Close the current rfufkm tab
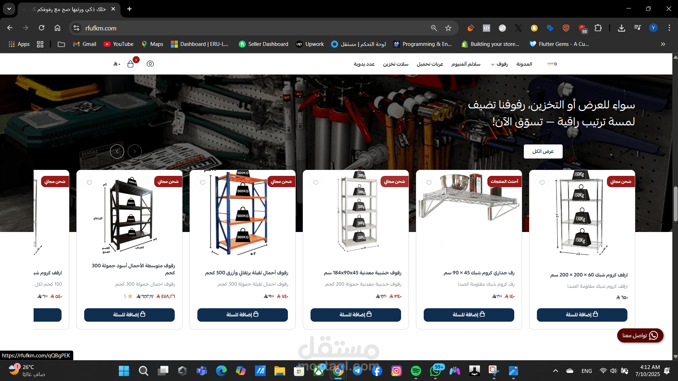 click(113, 9)
